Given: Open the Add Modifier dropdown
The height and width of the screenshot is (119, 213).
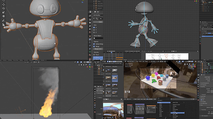Looking at the screenshot, I should pos(98,15).
